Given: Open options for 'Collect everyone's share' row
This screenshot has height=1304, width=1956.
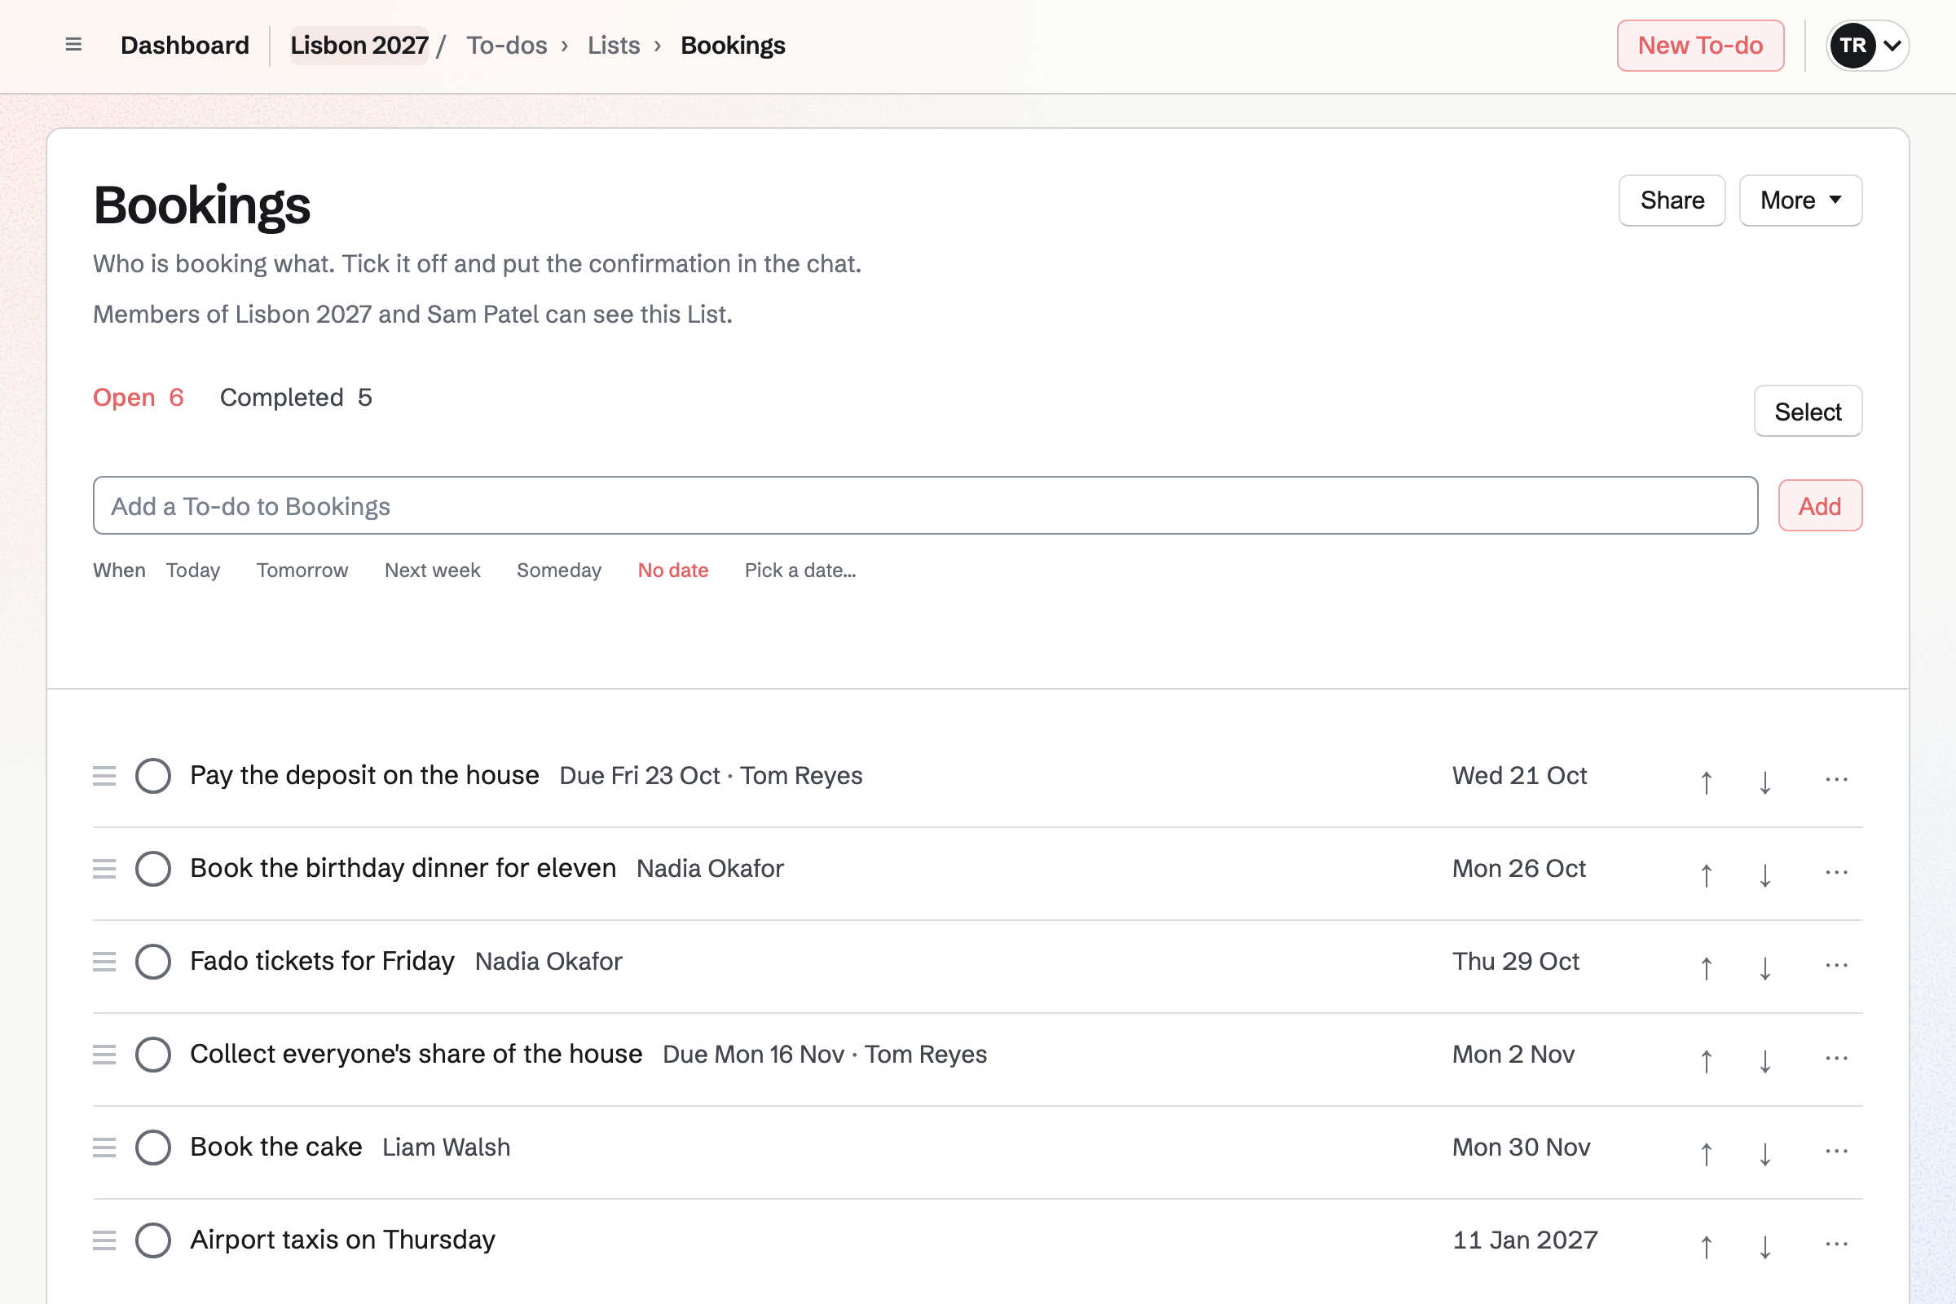Looking at the screenshot, I should (x=1836, y=1058).
